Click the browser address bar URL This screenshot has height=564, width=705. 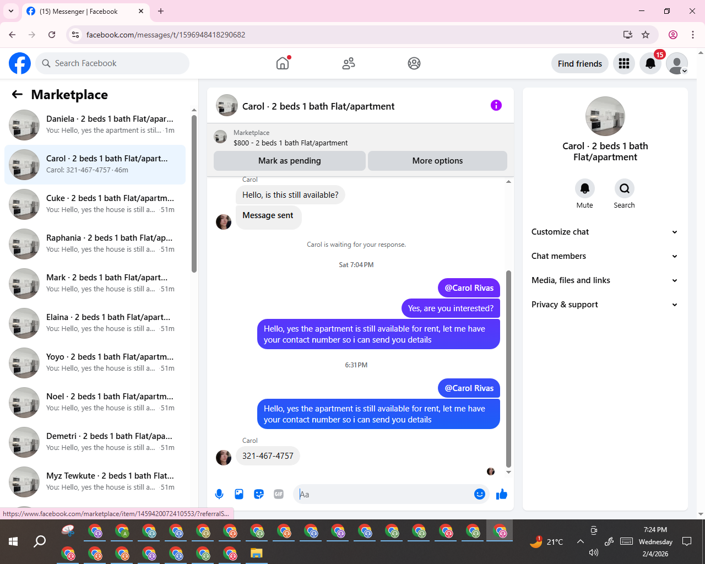tap(166, 35)
